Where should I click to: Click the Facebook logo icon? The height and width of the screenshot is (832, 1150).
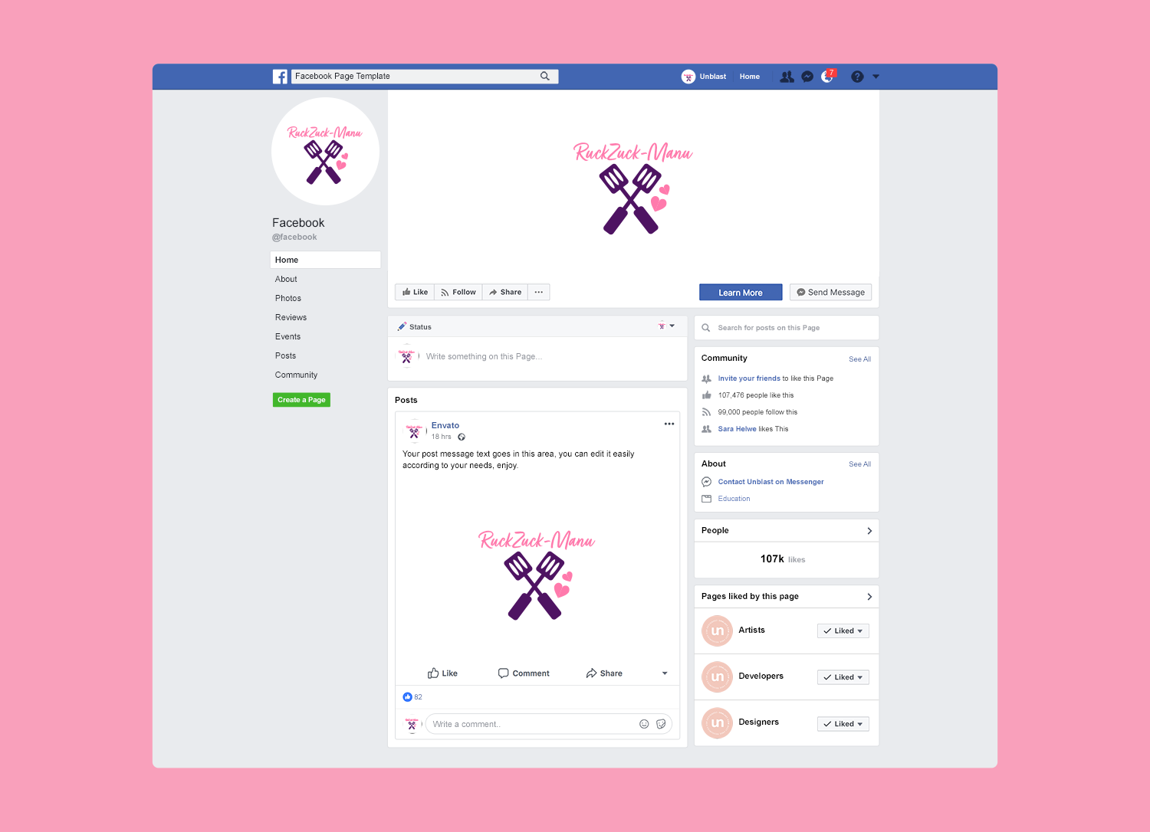click(280, 77)
